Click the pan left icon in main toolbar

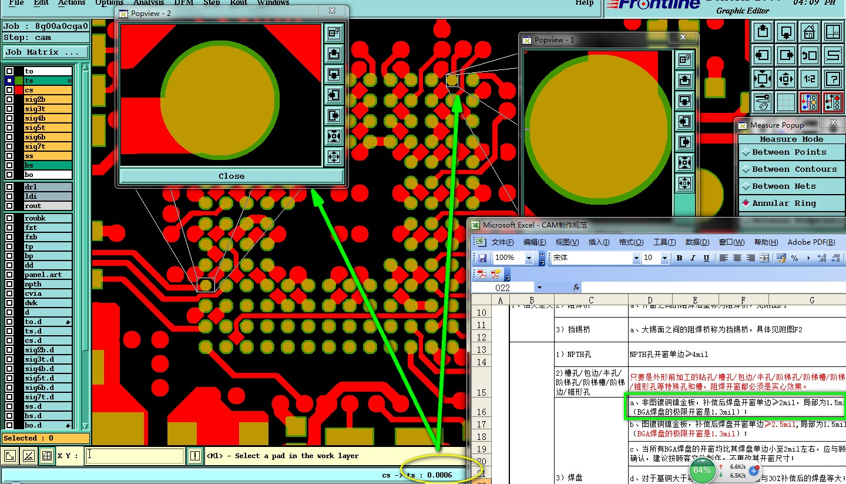click(x=763, y=55)
